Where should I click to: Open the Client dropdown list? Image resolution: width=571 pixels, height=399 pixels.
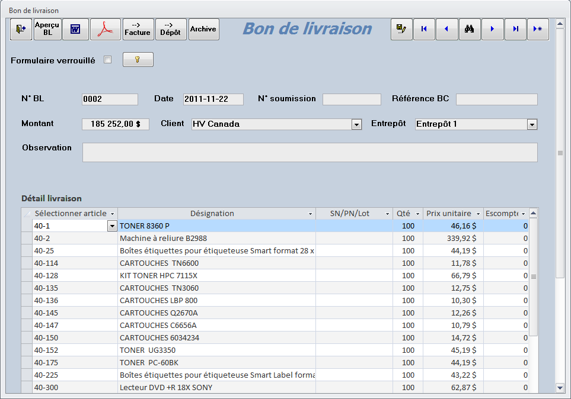coord(356,124)
